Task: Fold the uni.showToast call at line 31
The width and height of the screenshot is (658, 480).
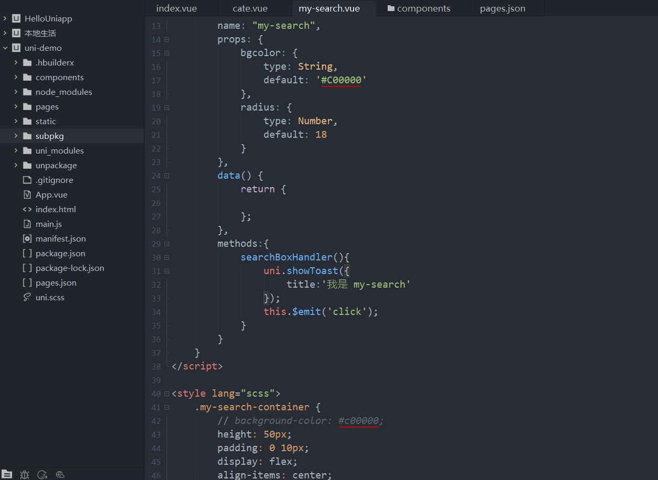Action: click(167, 271)
